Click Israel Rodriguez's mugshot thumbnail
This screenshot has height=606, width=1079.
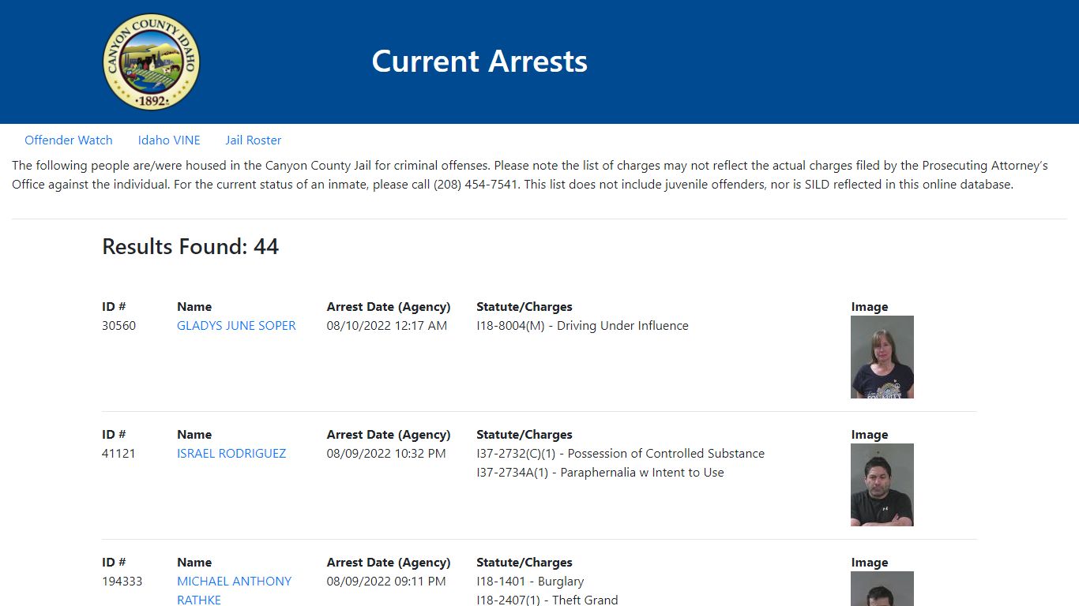(882, 484)
